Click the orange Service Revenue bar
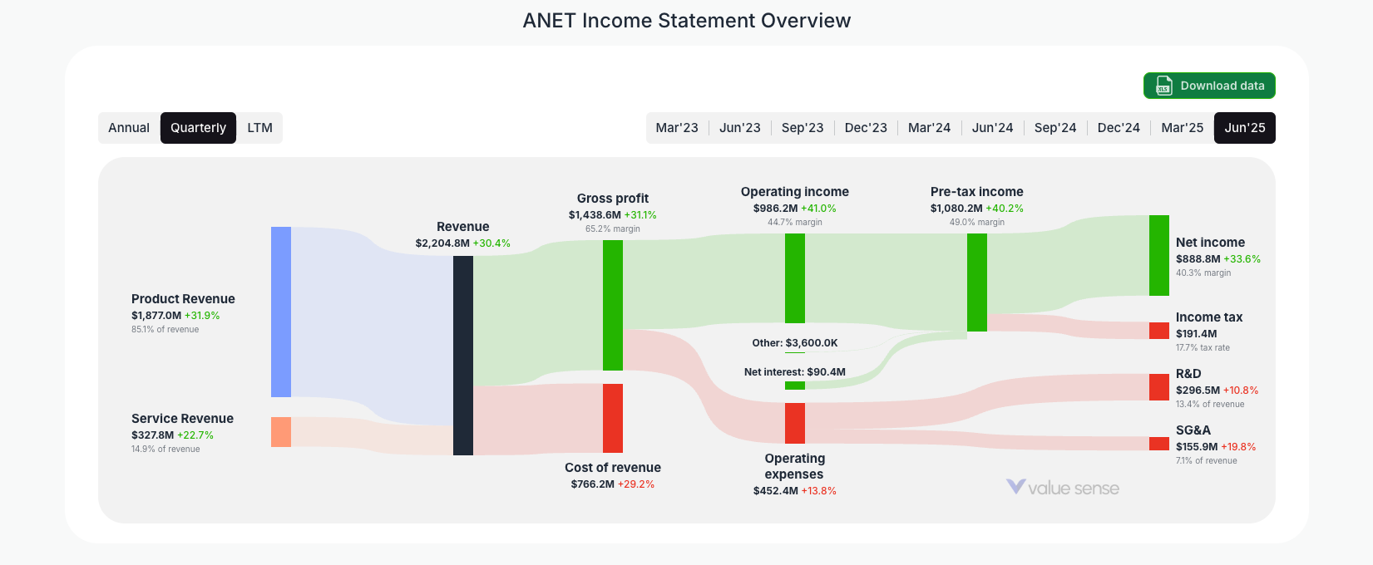 (281, 432)
